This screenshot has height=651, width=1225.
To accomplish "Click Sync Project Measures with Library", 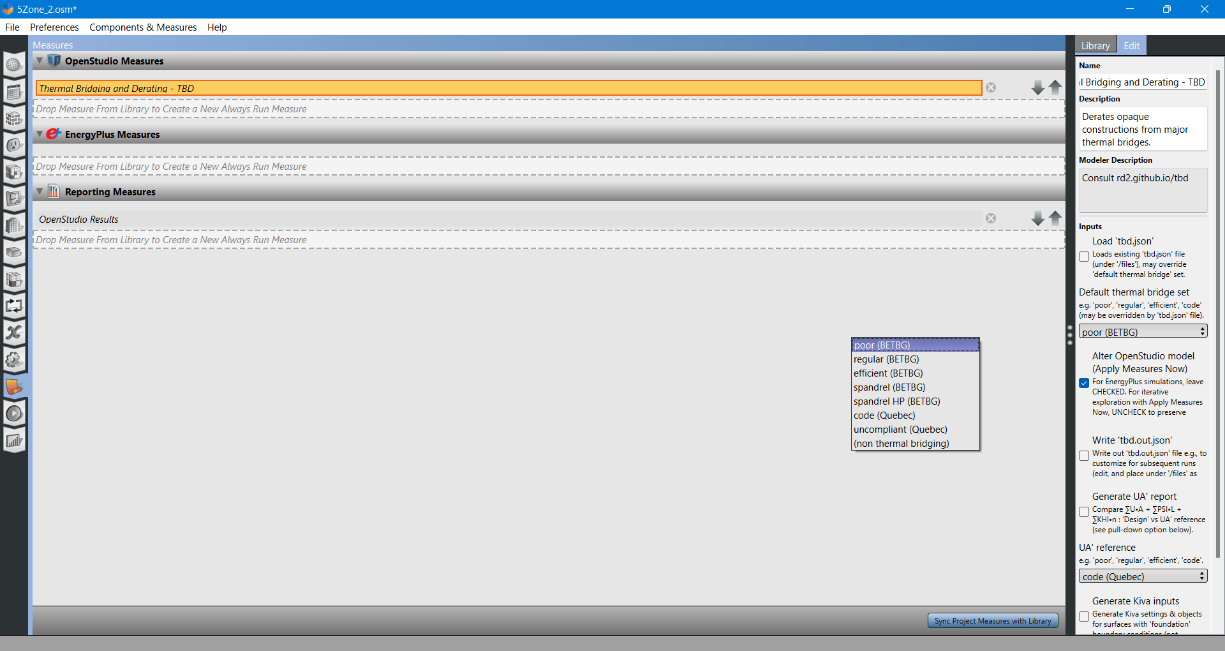I will point(993,620).
